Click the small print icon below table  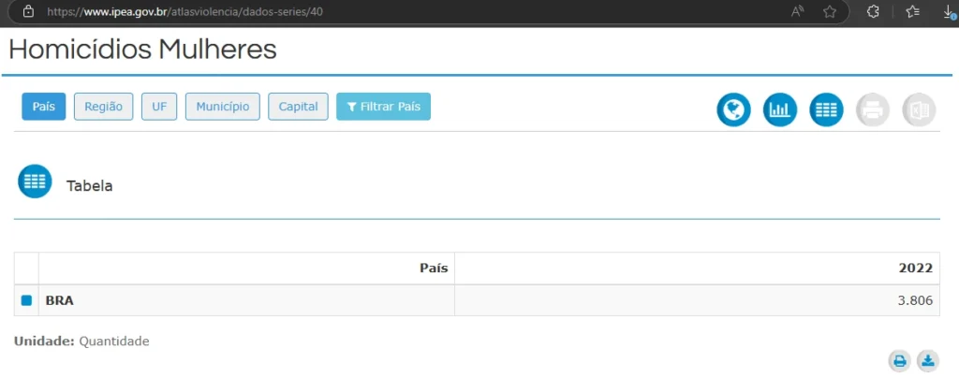coord(899,360)
